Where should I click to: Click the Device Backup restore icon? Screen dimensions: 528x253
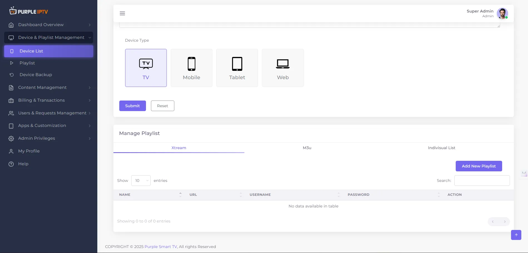click(12, 75)
